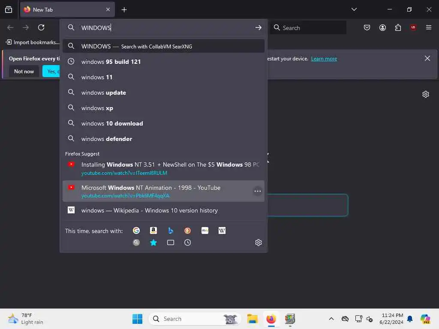Select WINDOWS search with CollabVM SearXNG
Viewport: 439px width, 329px height.
click(x=163, y=46)
